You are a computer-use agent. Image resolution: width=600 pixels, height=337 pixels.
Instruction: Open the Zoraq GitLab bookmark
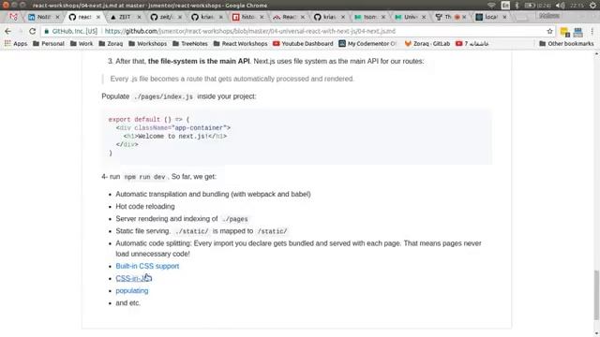(x=427, y=44)
